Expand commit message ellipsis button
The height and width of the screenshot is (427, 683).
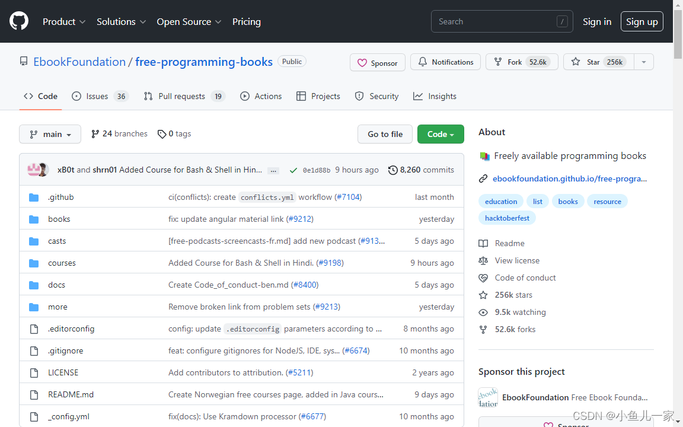tap(273, 170)
